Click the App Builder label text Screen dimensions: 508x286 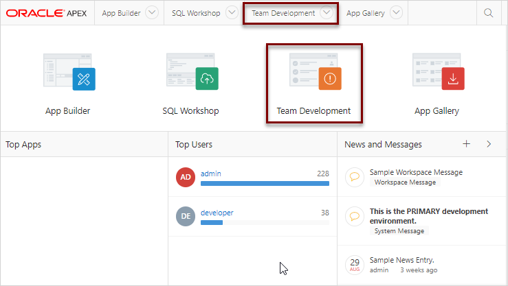pos(68,111)
